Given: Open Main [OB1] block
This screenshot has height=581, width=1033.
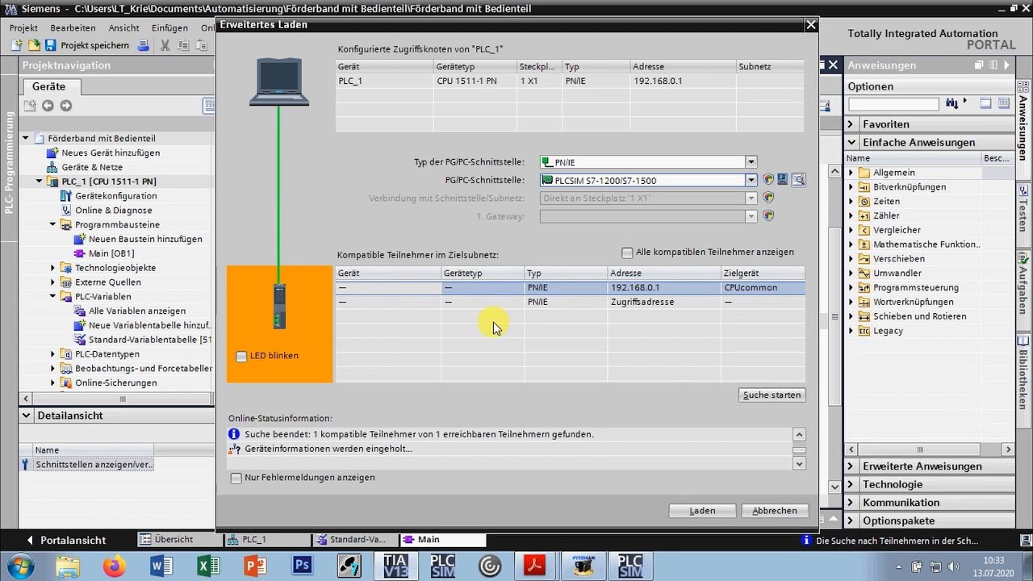Looking at the screenshot, I should [x=111, y=253].
